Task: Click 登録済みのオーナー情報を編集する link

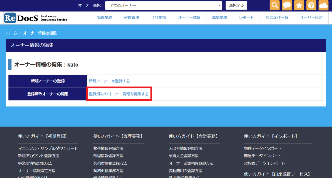Action: pyautogui.click(x=119, y=94)
